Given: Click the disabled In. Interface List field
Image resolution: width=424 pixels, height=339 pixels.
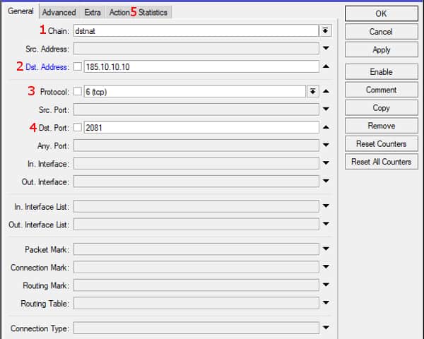Looking at the screenshot, I should (196, 206).
